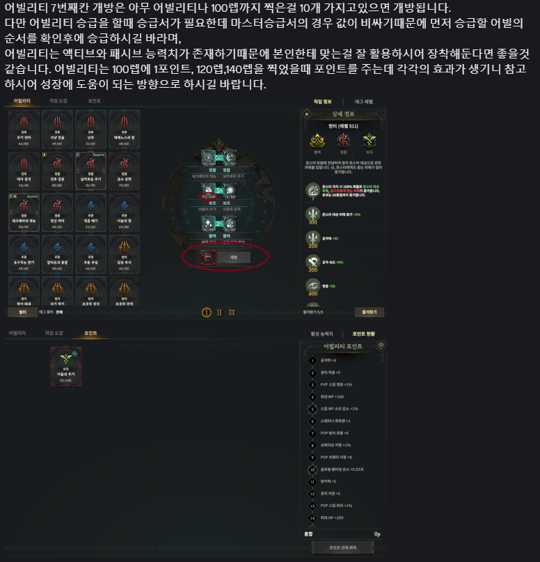The width and height of the screenshot is (540, 562).
Task: Select the yellow 활력 emblem under 헌터 level 511
Action: [x=317, y=141]
